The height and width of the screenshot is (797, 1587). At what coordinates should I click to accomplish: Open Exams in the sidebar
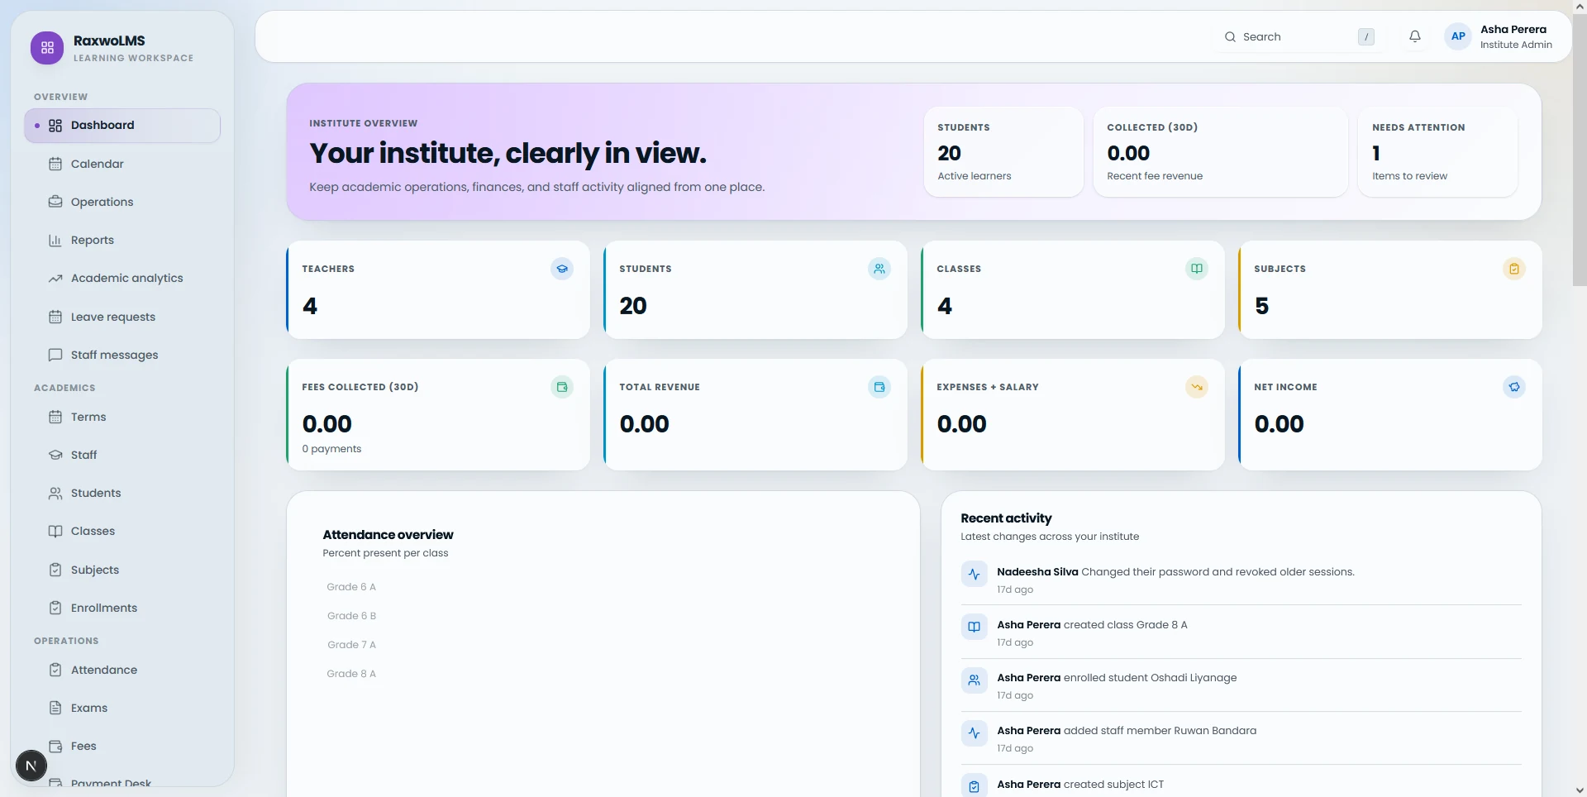[x=122, y=708]
